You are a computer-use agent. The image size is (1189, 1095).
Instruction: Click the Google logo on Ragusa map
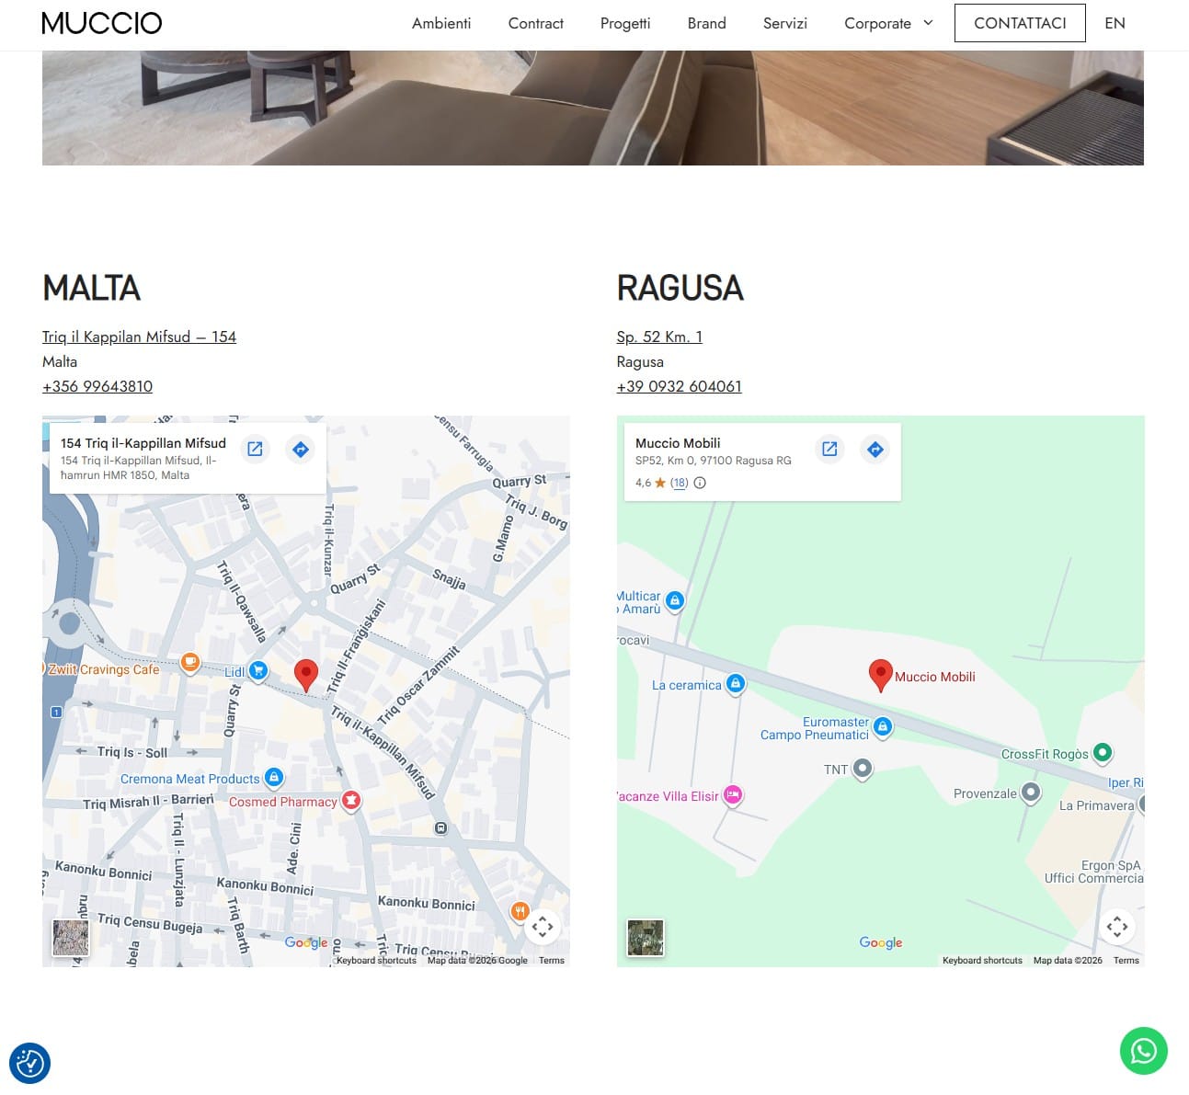click(x=881, y=942)
